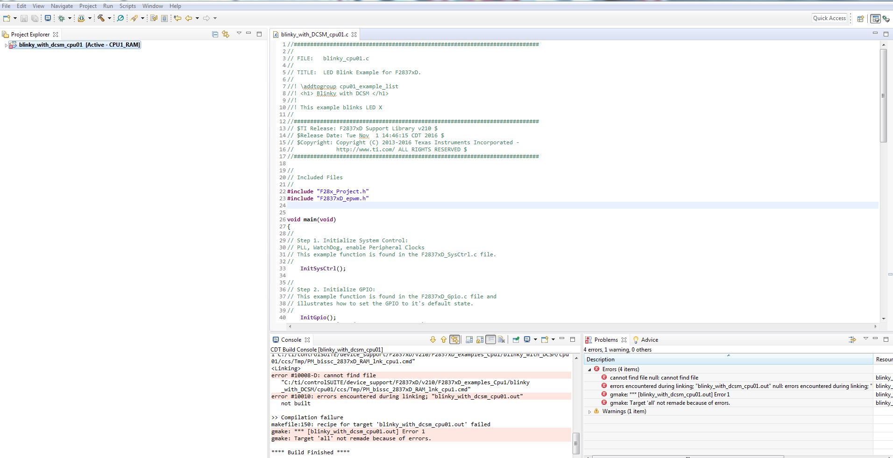The image size is (893, 458).
Task: Open the Project menu
Action: [x=87, y=6]
